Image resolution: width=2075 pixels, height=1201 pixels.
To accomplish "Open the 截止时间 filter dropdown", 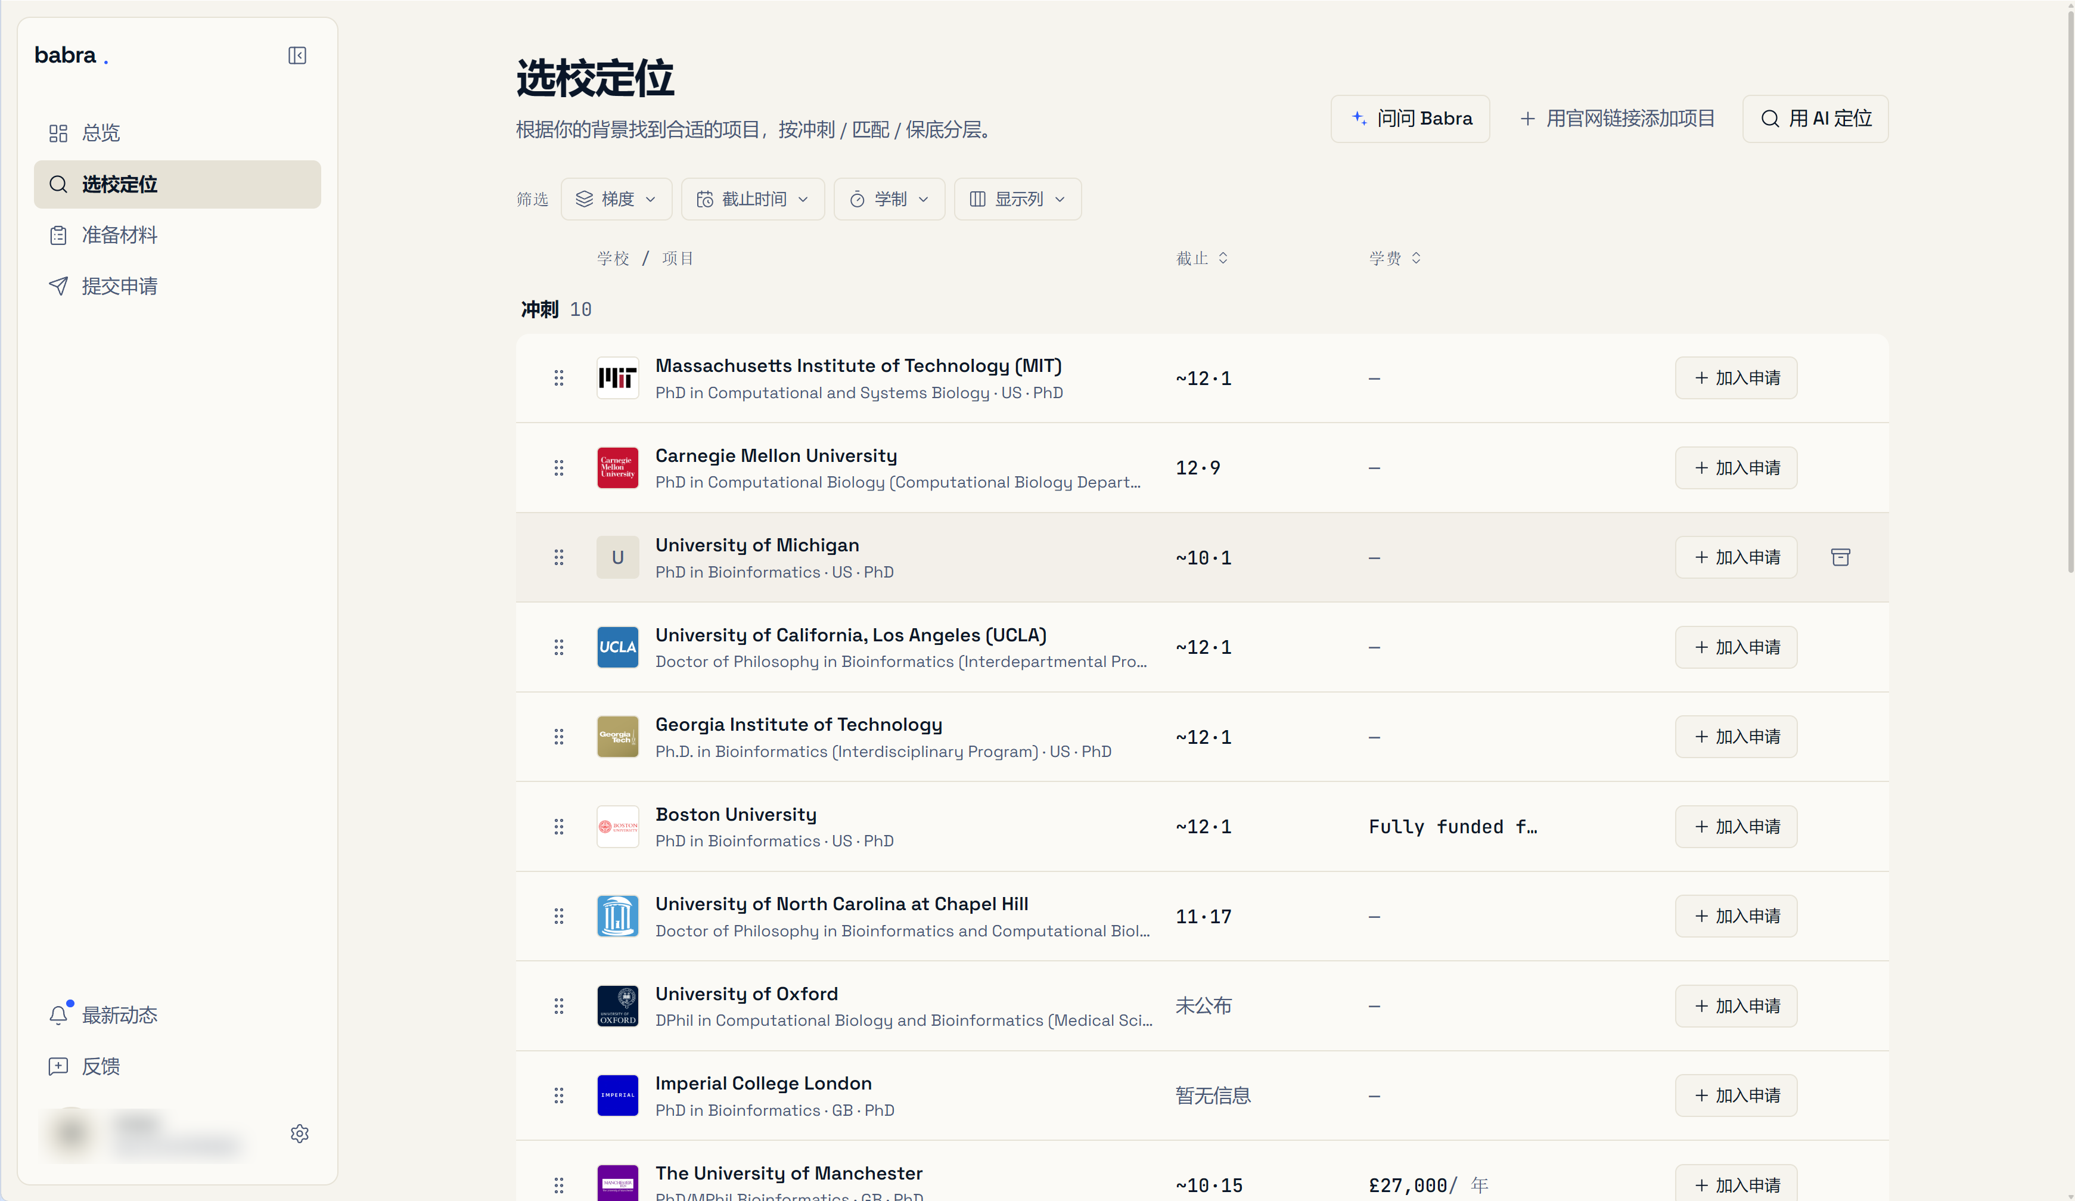I will (x=753, y=199).
